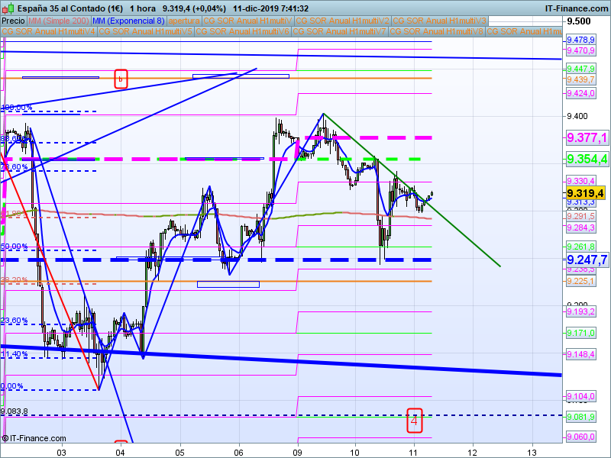Click the 9.193,2 price label
The height and width of the screenshot is (458, 611).
coord(580,311)
